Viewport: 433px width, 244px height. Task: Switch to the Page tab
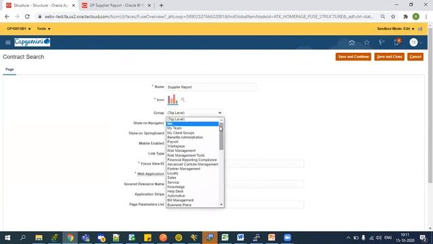(x=9, y=69)
